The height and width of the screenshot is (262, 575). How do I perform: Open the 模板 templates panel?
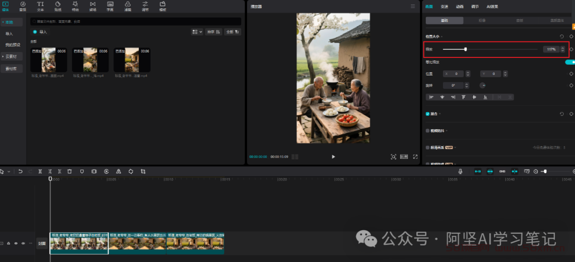pyautogui.click(x=162, y=6)
